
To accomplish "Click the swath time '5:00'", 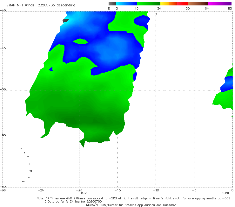I will 225,193.
